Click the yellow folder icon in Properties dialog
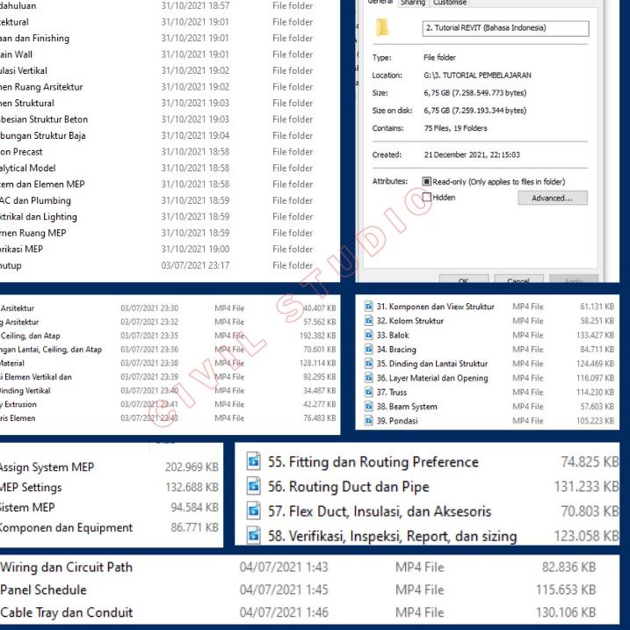630x630 pixels. (382, 28)
